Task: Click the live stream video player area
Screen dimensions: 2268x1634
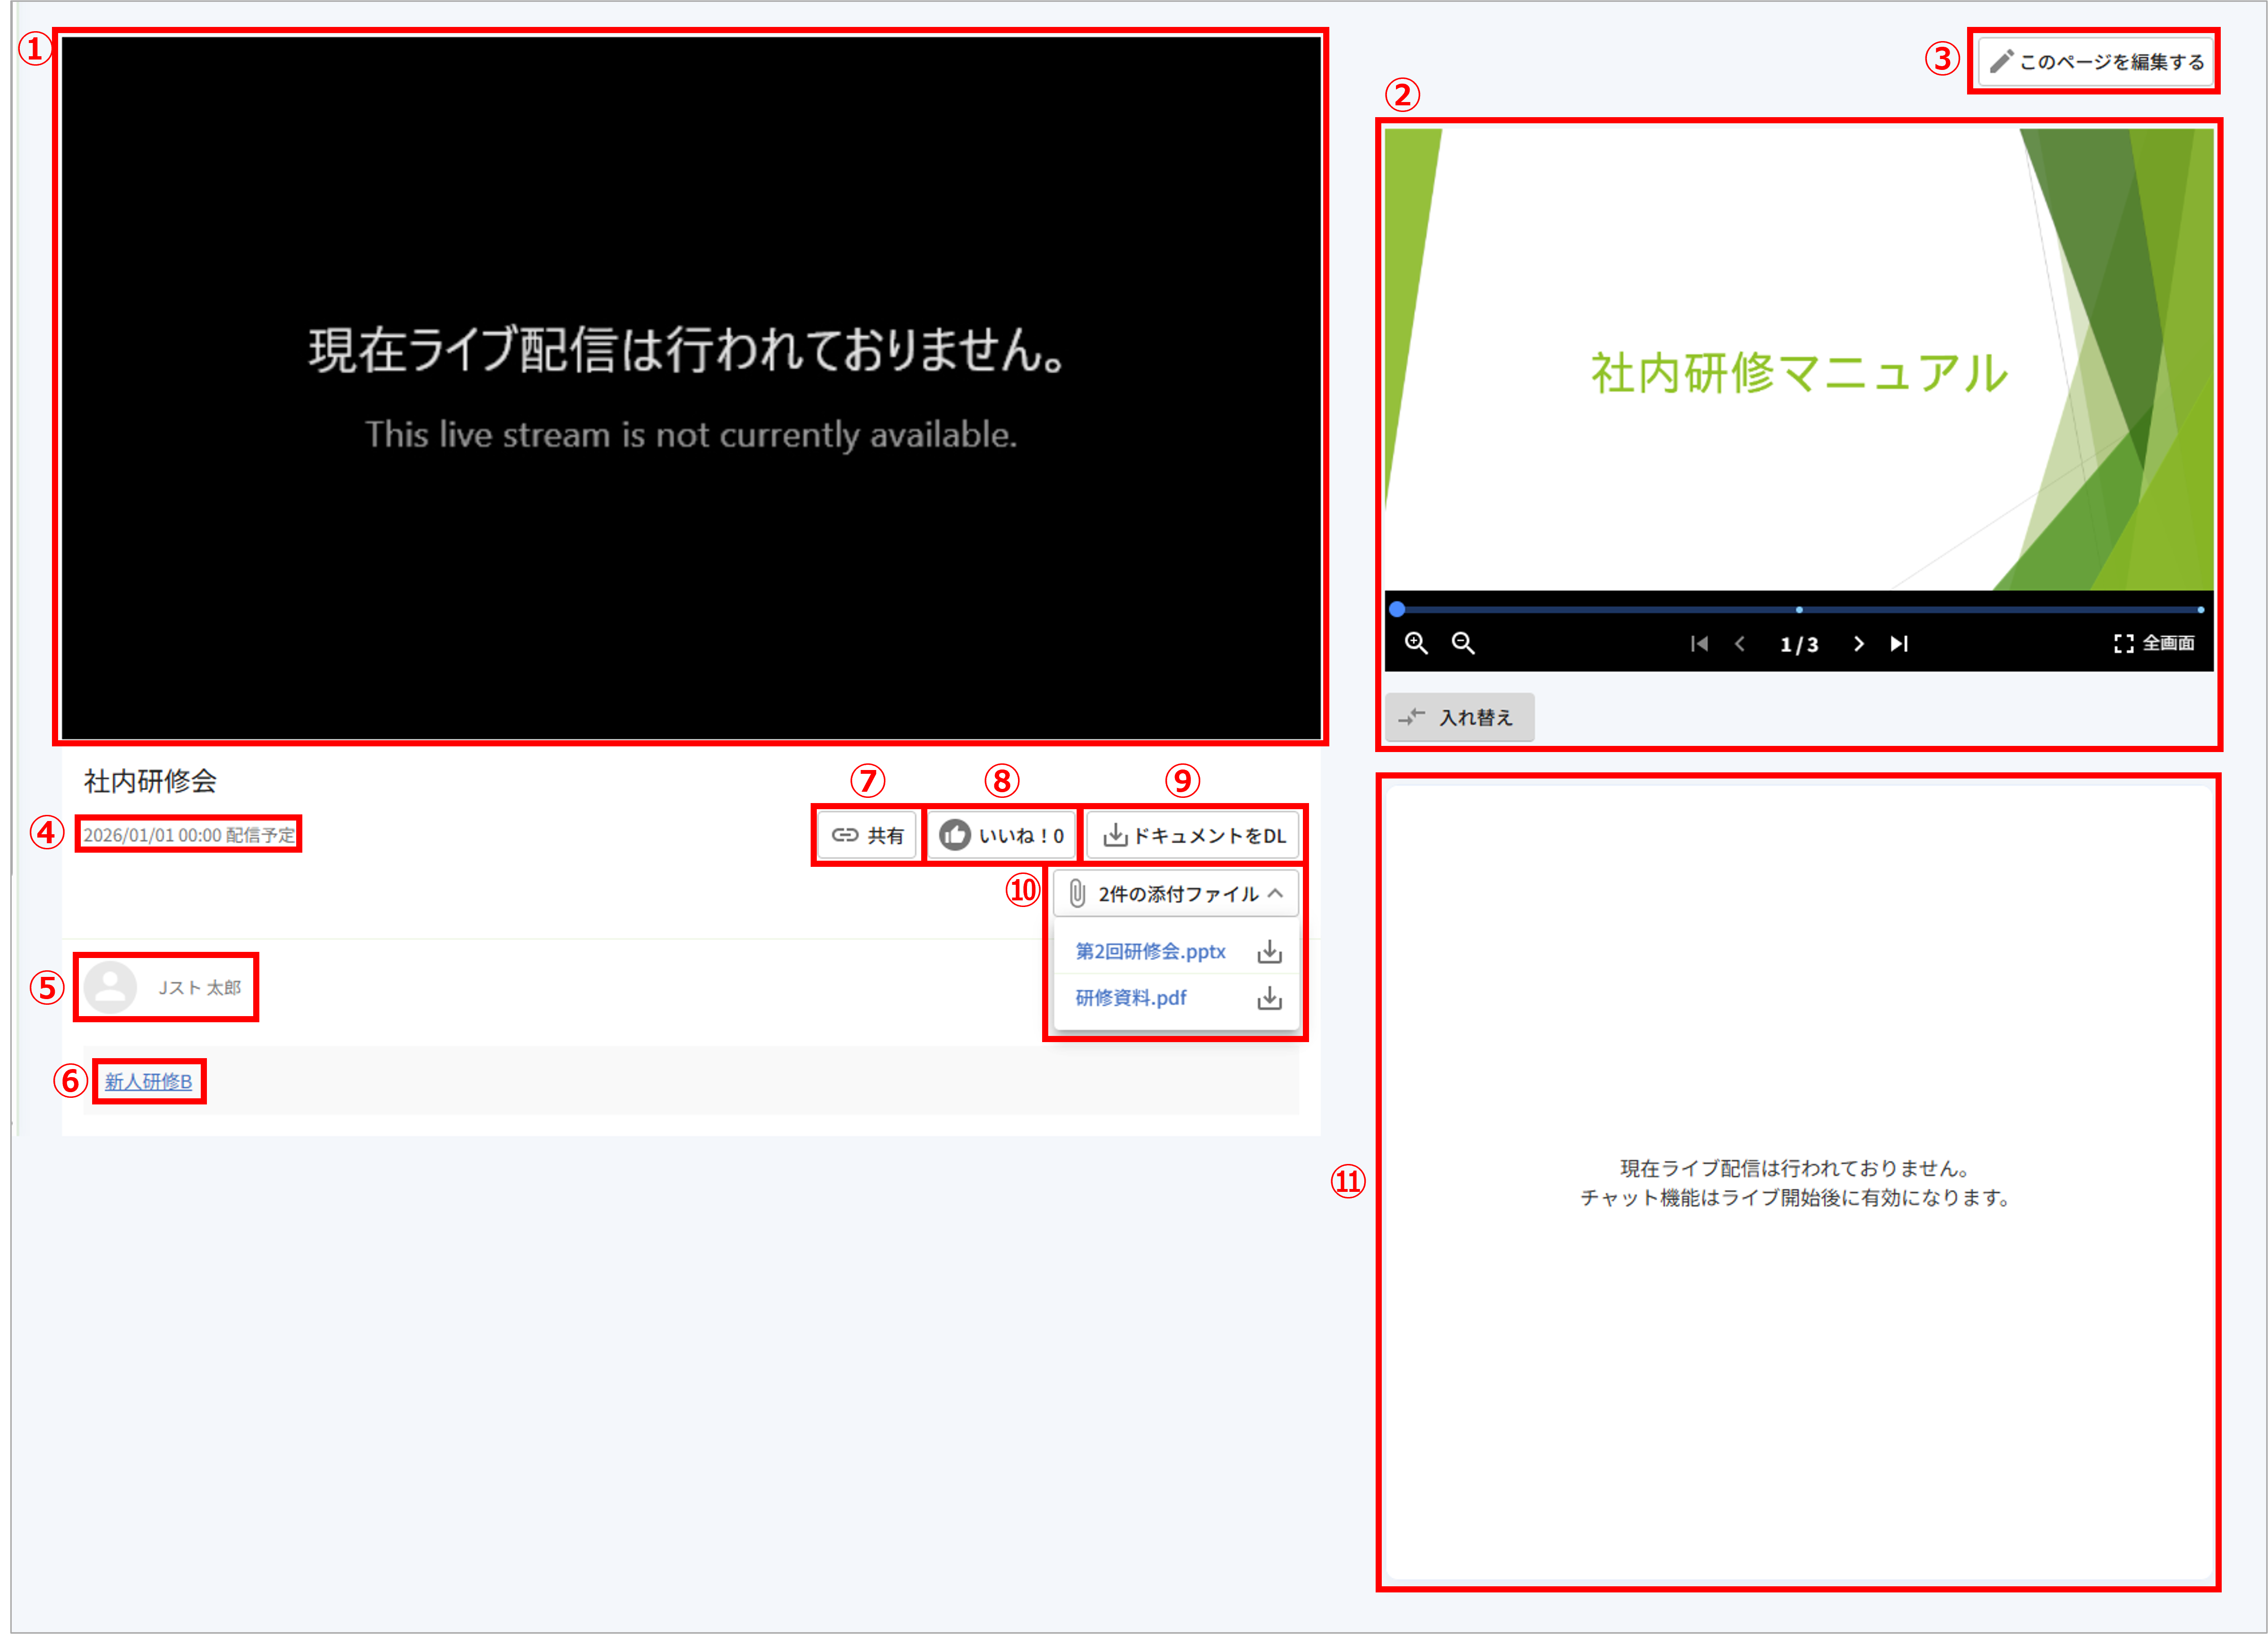Action: click(x=691, y=388)
